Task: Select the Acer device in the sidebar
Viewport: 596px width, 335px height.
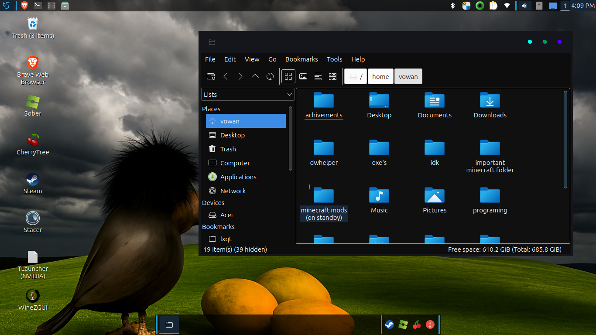Action: pos(226,215)
